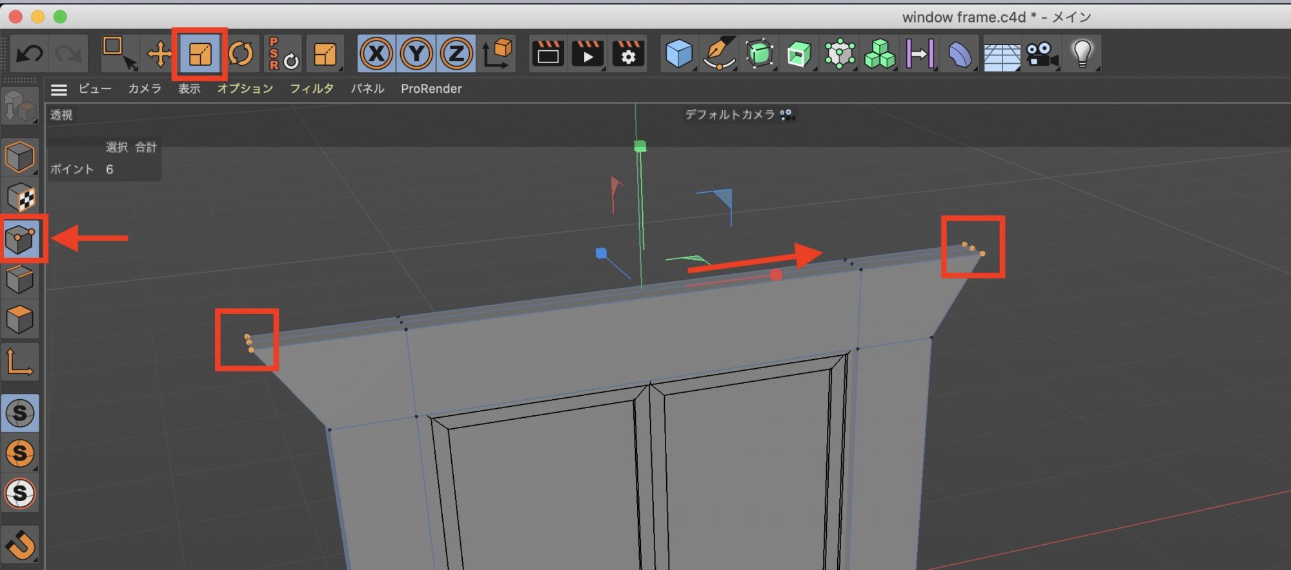Image resolution: width=1291 pixels, height=570 pixels.
Task: Add a Camera object from toolbar
Action: pos(1042,54)
